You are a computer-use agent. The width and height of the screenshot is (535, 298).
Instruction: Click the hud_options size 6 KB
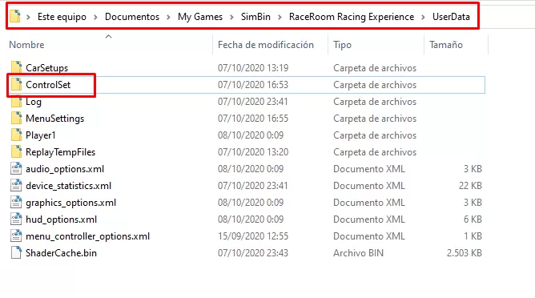473,219
